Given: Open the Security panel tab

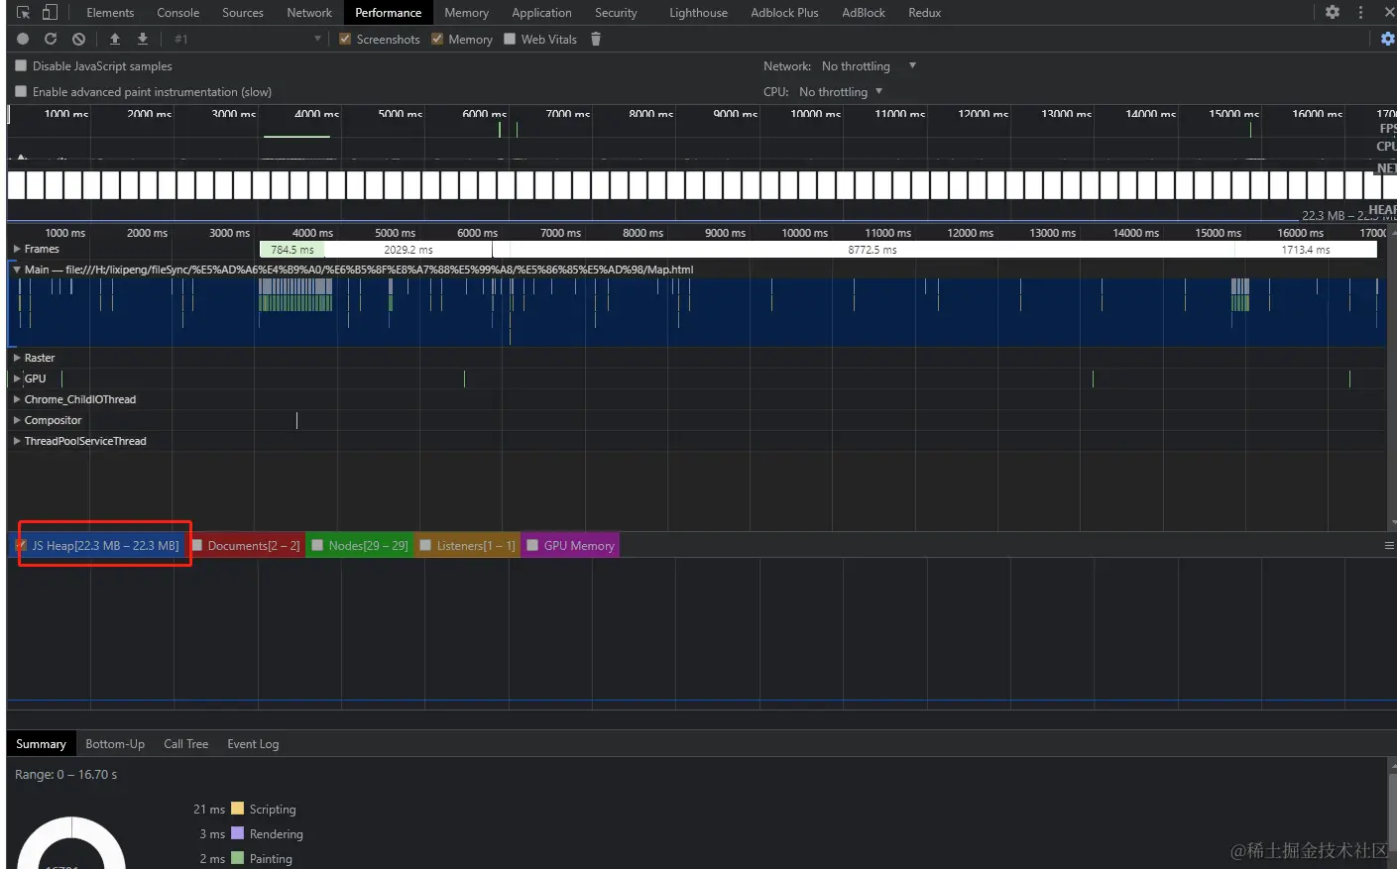Looking at the screenshot, I should click(616, 13).
